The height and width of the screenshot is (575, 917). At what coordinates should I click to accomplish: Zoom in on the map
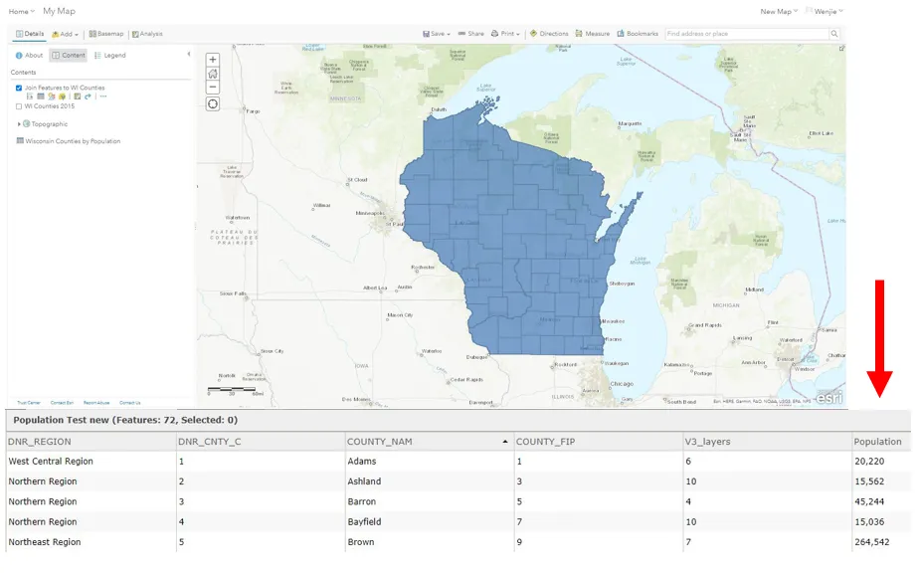coord(213,60)
